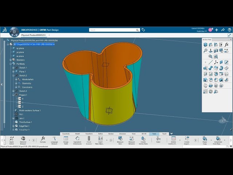Open the Quick Select tool
This screenshot has height=175, width=233.
pos(12,140)
